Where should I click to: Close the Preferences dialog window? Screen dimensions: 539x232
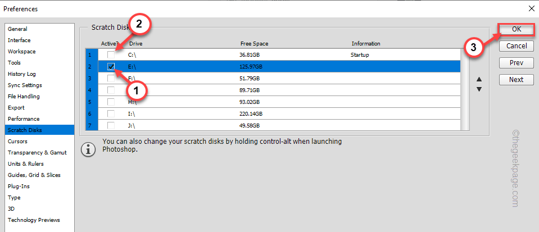pos(531,8)
